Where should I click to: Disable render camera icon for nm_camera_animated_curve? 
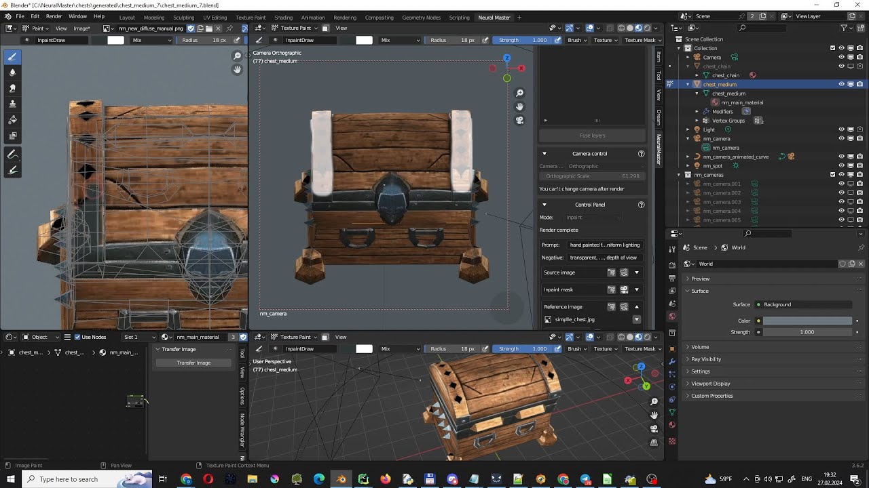pyautogui.click(x=859, y=157)
